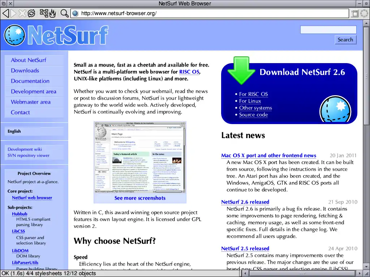Click the Reload page icon

click(x=31, y=13)
